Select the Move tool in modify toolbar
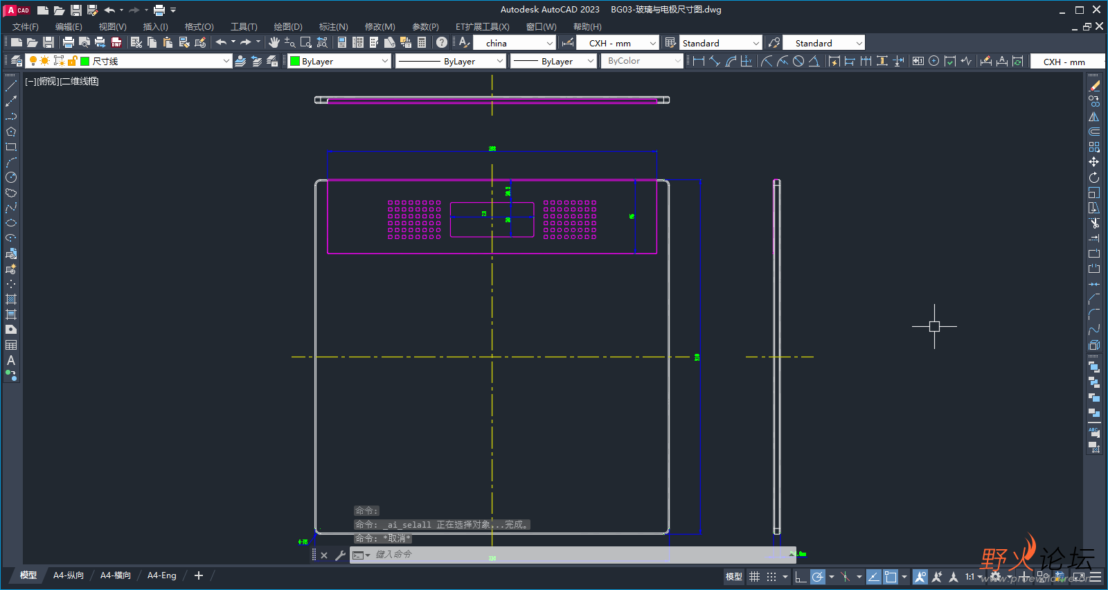Image resolution: width=1108 pixels, height=590 pixels. [x=1094, y=162]
